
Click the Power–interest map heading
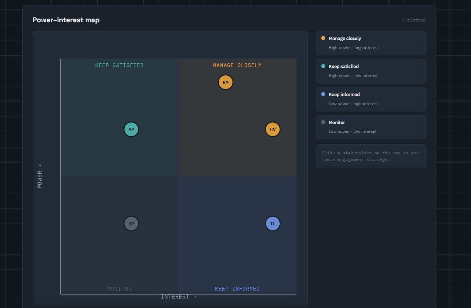[x=66, y=20]
